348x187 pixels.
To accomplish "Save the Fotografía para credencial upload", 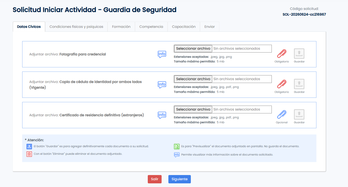I will 299,54.
